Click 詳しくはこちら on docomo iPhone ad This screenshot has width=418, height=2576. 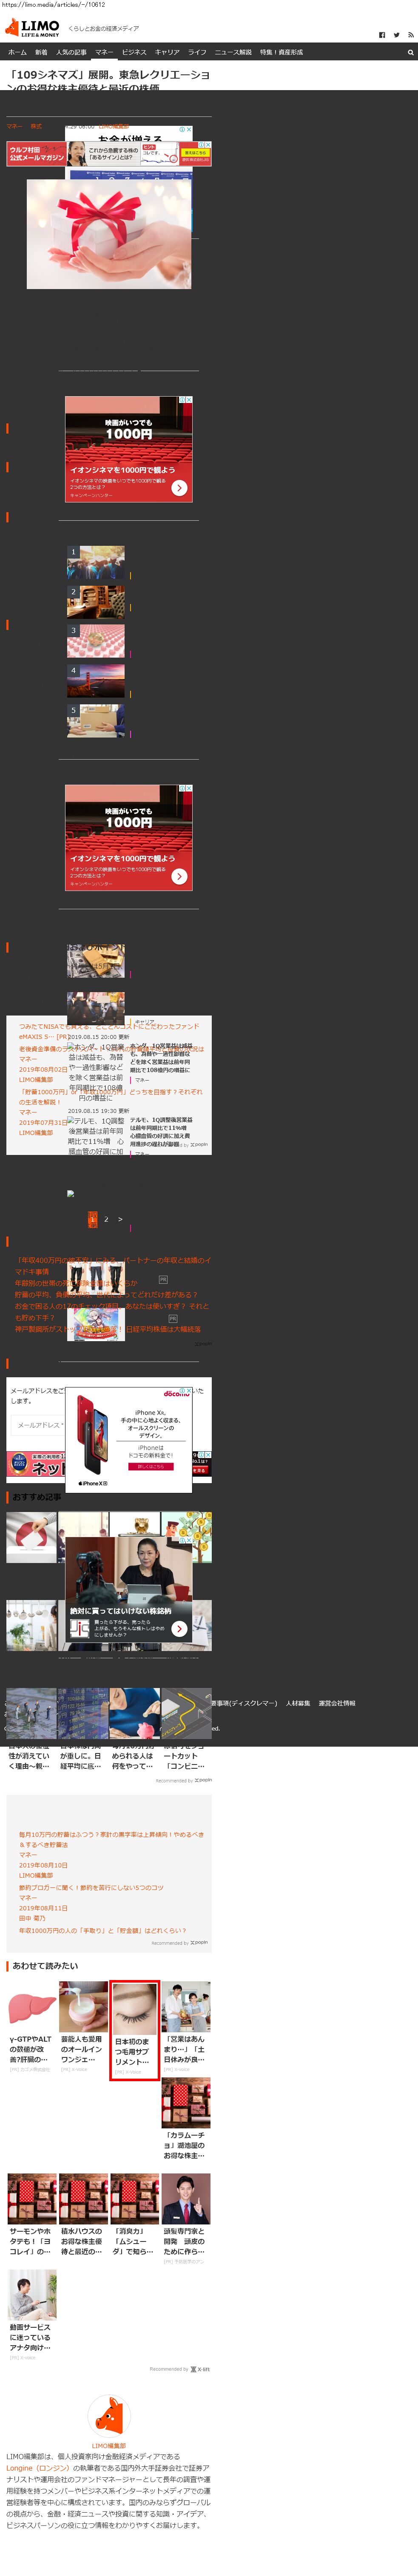click(151, 1466)
